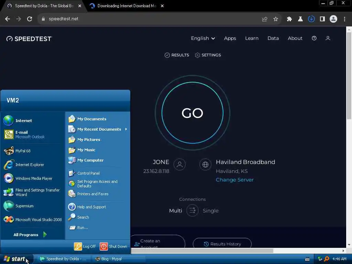Reload the speedtest.net page
Screen dimensions: 352x264
click(30, 19)
